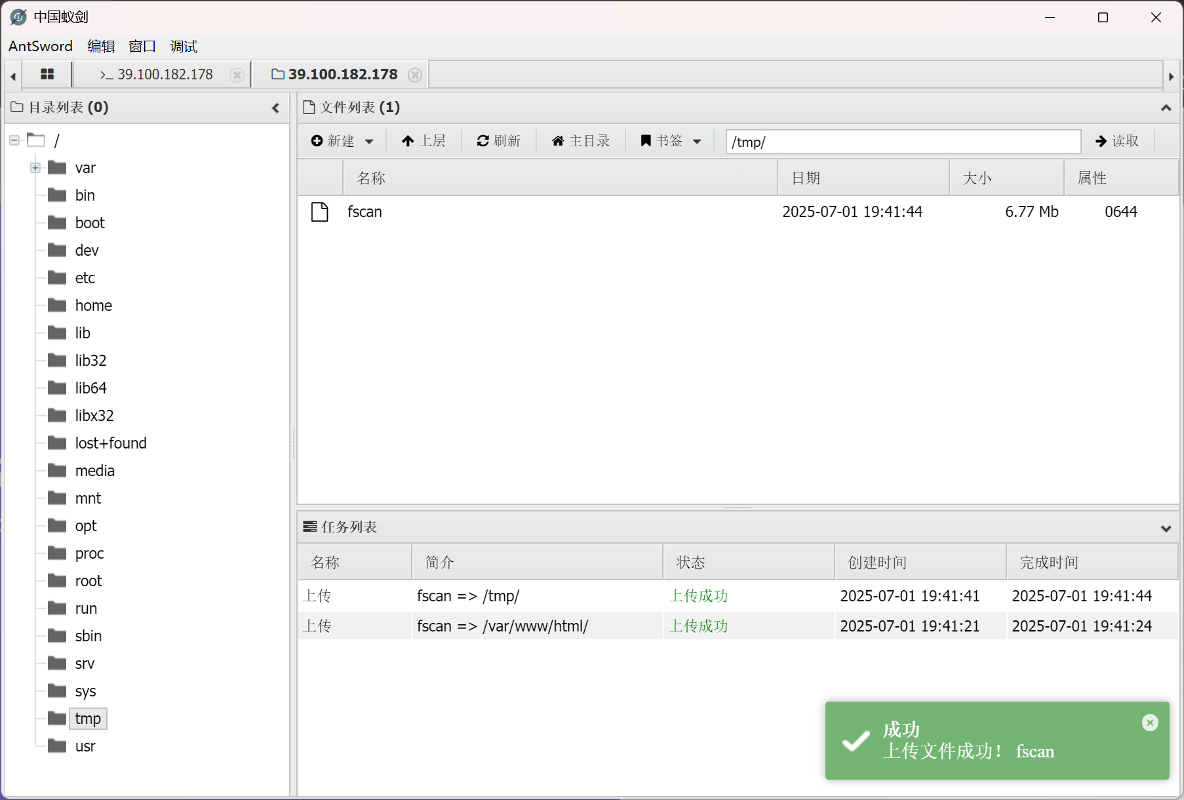Open the AntSword menu

tap(41, 47)
